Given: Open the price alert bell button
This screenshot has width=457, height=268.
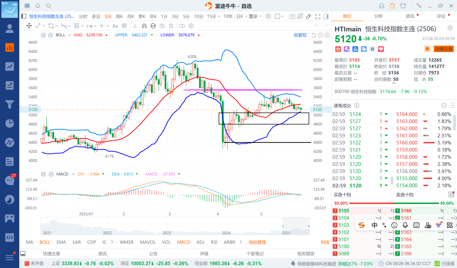Looking at the screenshot, I should pos(427,49).
